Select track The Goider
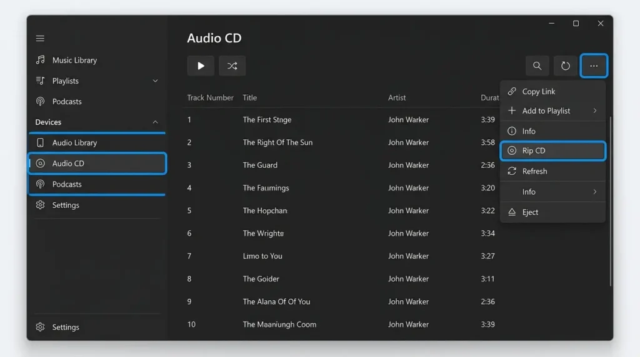The width and height of the screenshot is (640, 357). coord(261,279)
